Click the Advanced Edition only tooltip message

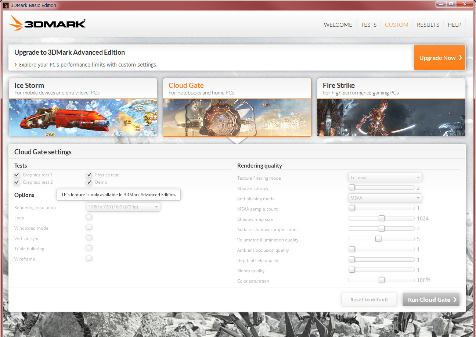[119, 195]
